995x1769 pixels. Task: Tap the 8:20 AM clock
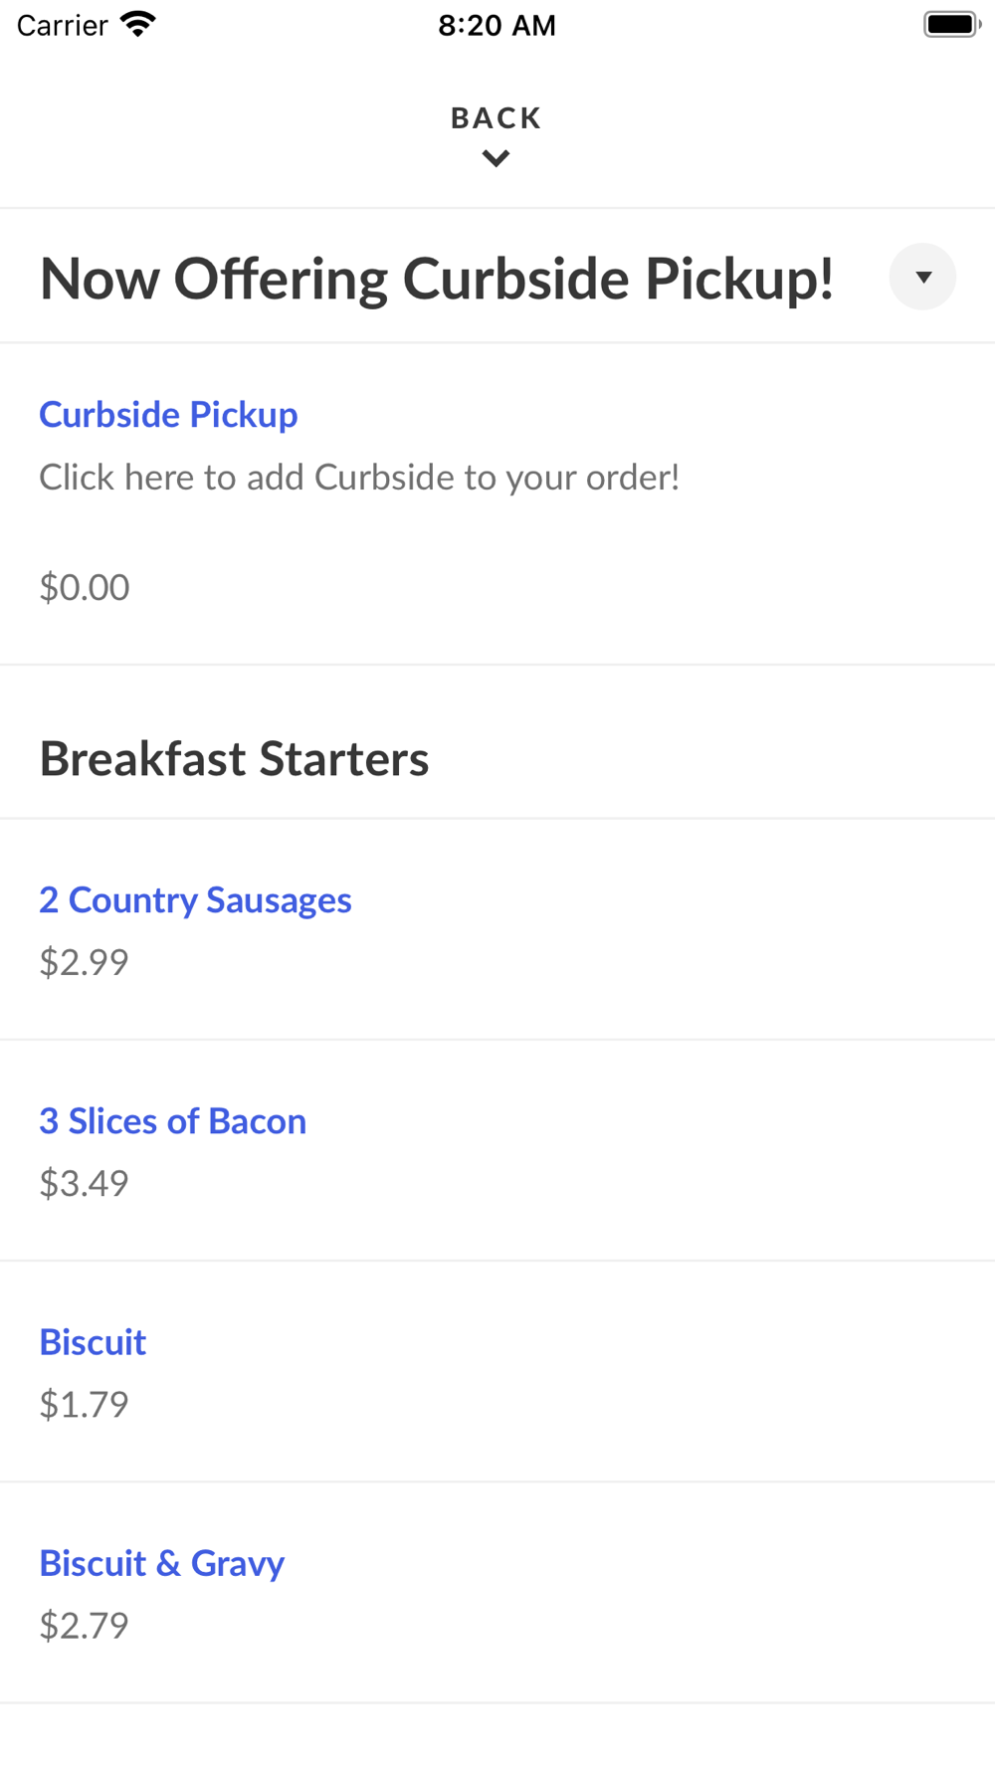(x=497, y=25)
